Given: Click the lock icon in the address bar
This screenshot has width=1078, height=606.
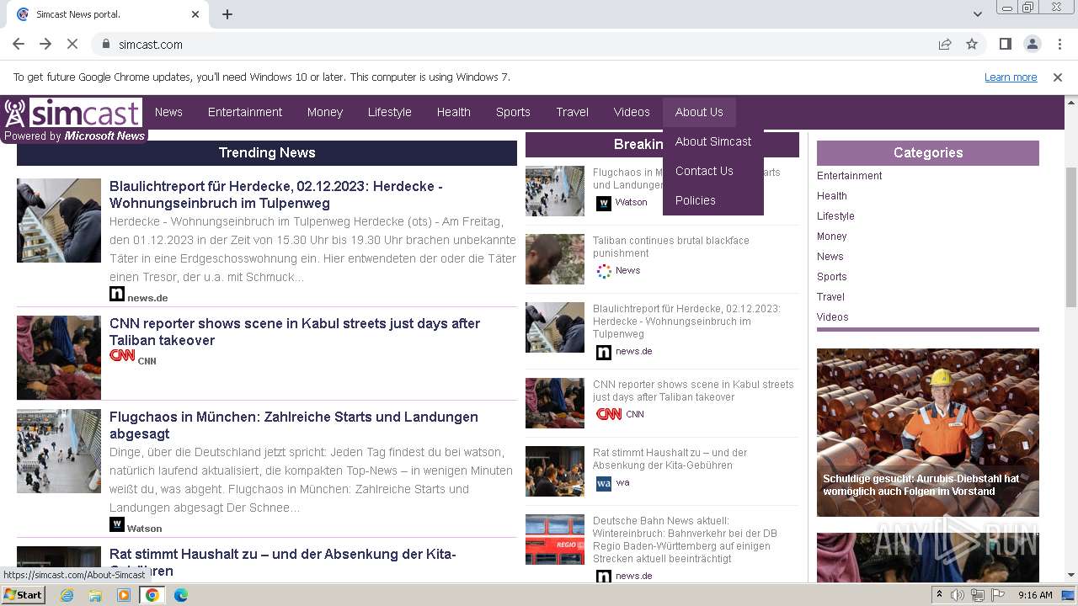Looking at the screenshot, I should 106,45.
